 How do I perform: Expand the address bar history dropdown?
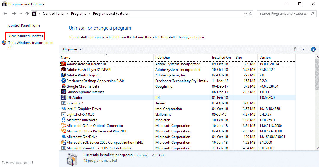click(246, 14)
